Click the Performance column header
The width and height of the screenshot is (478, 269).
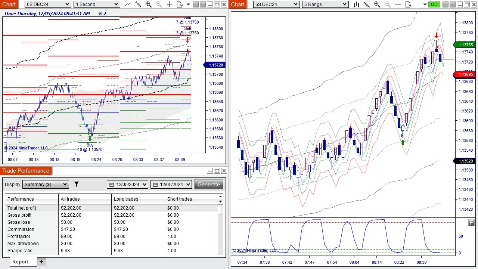coord(32,199)
